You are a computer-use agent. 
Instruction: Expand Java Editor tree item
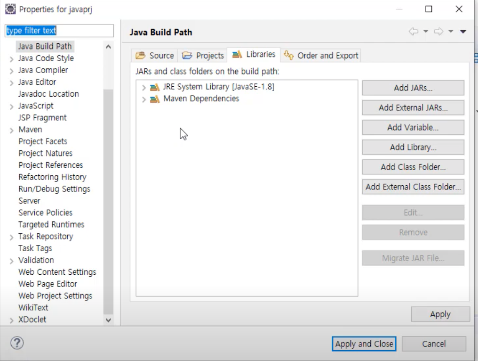12,83
